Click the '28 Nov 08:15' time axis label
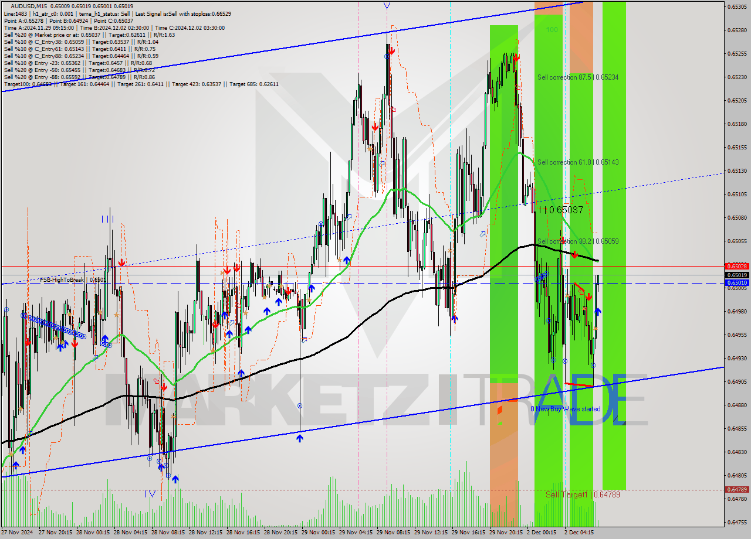Viewport: 751px width, 539px height. (168, 533)
